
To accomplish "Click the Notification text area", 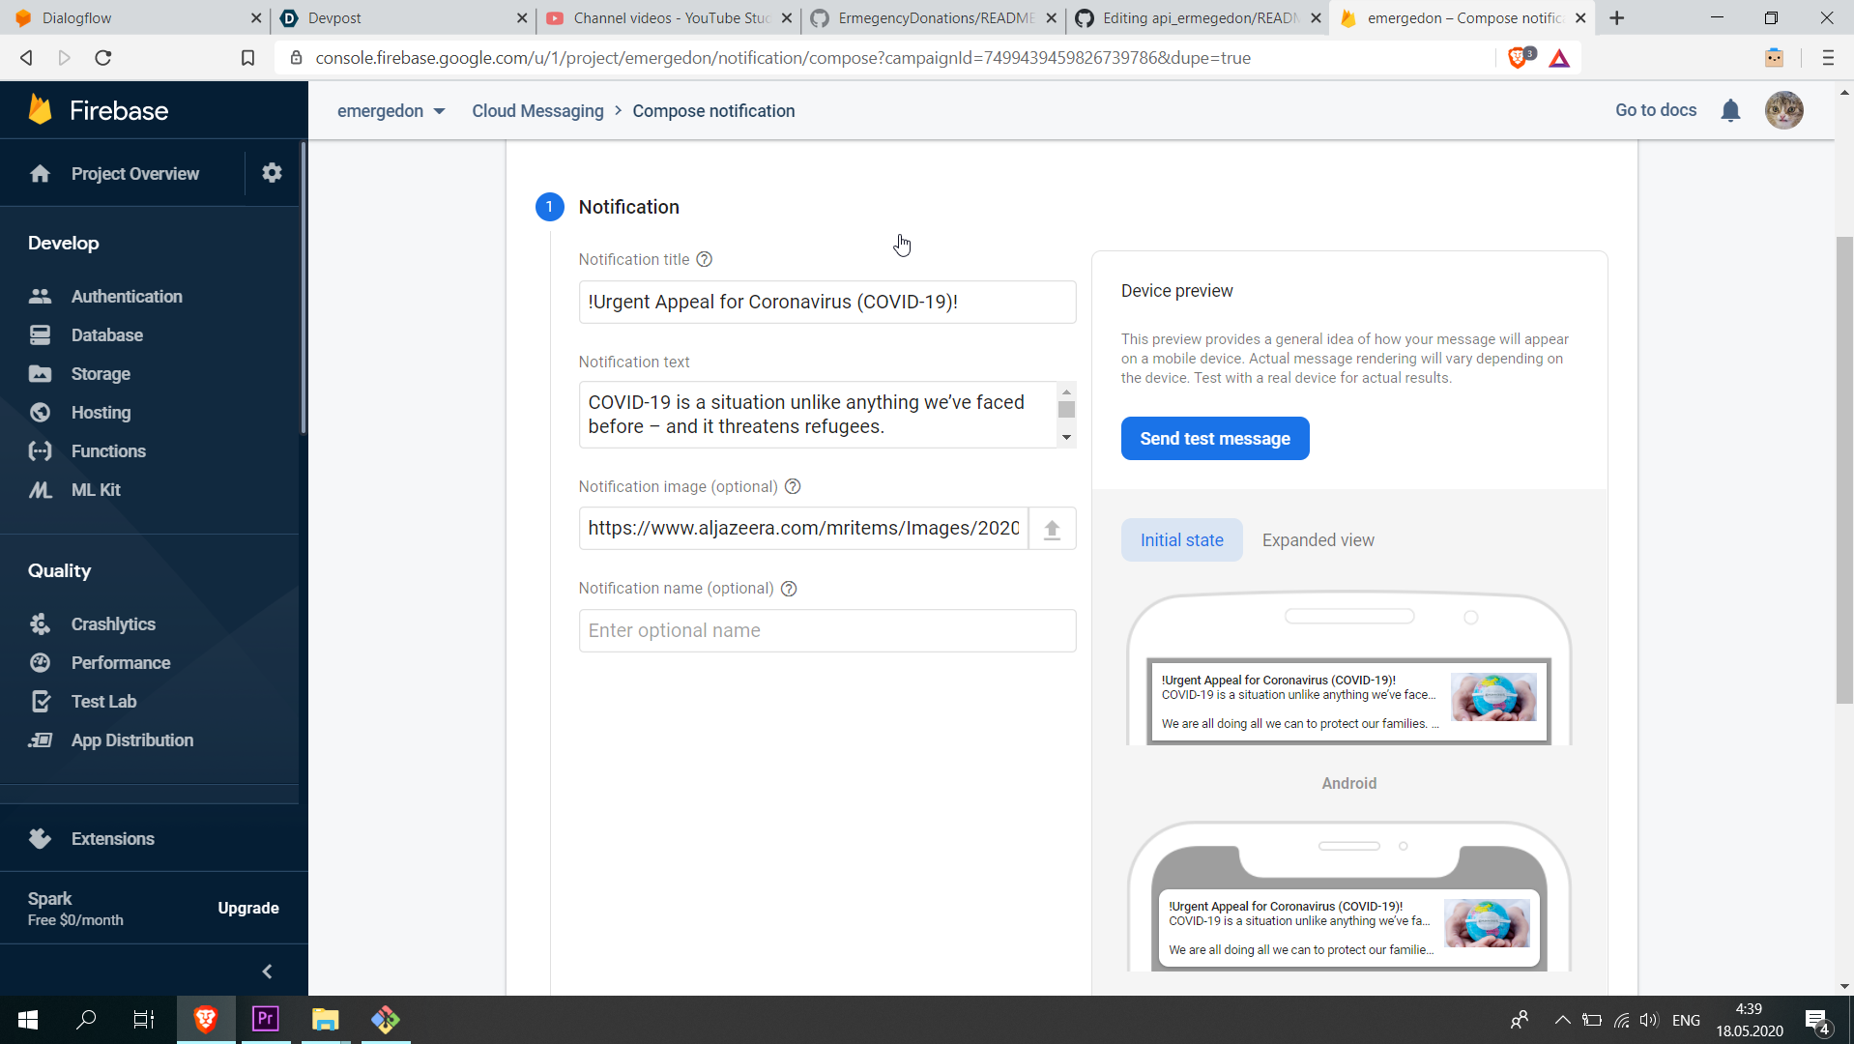I will (x=818, y=415).
